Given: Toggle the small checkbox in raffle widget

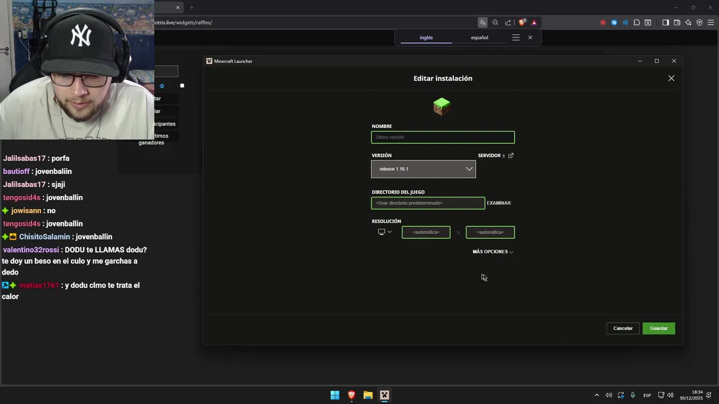Looking at the screenshot, I should coord(182,85).
